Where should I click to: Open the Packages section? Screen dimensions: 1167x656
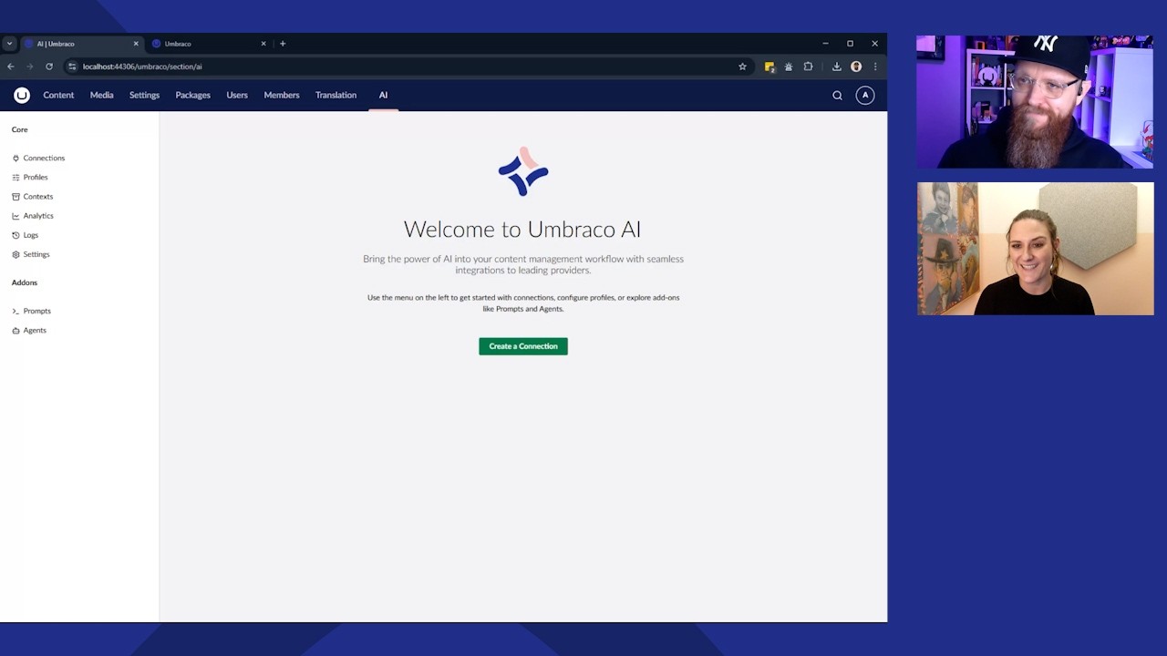(x=192, y=95)
